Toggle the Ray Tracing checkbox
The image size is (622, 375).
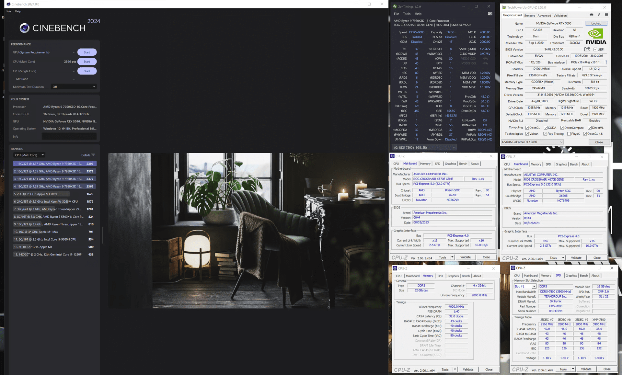[x=545, y=134]
